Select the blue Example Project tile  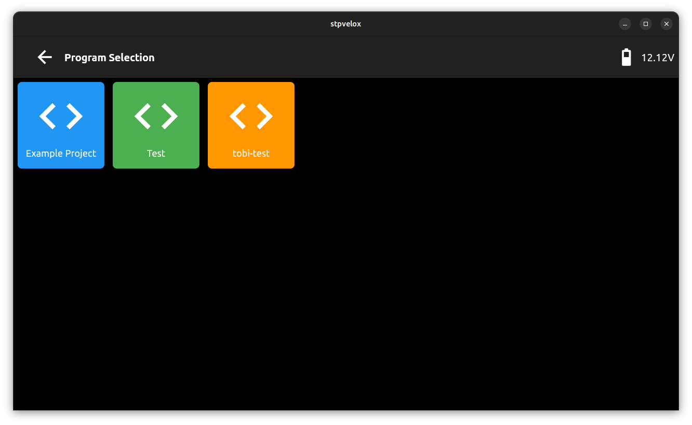coord(61,125)
